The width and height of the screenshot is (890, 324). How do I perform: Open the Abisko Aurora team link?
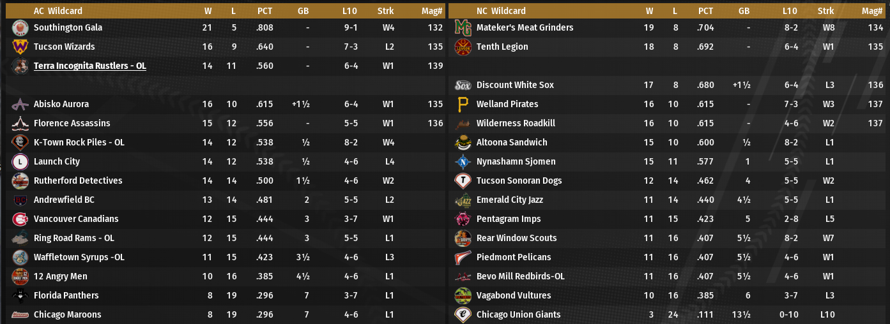61,104
